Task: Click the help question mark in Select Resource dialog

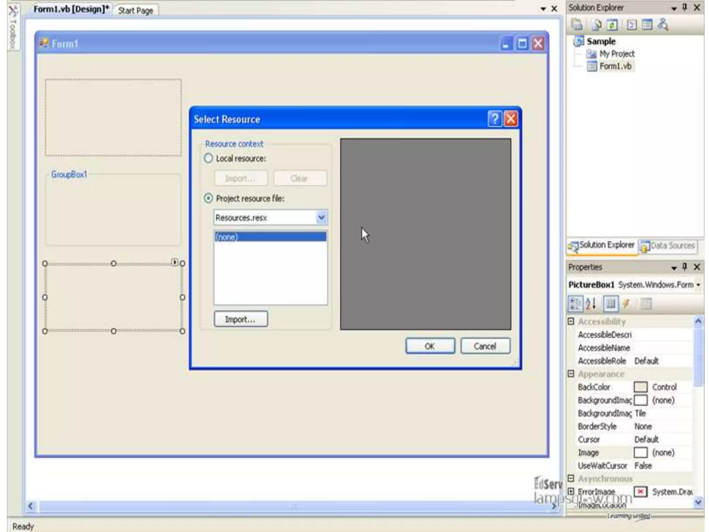Action: coord(495,119)
